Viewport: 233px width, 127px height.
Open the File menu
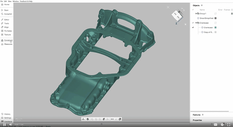point(2,1)
